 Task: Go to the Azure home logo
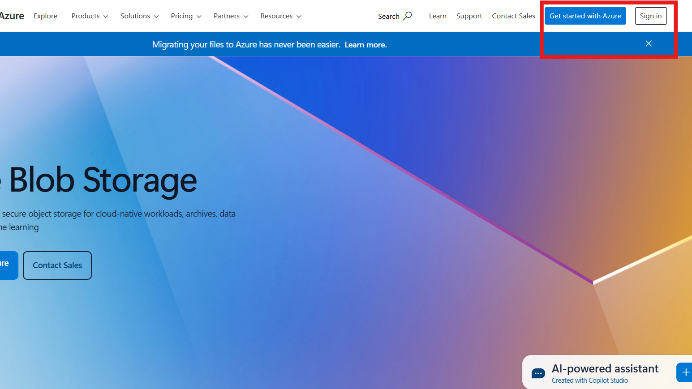click(x=12, y=16)
